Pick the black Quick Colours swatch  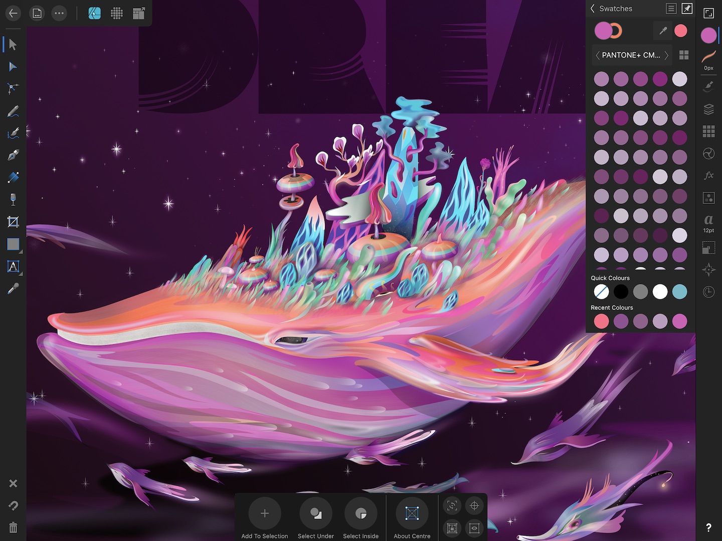[x=621, y=292]
